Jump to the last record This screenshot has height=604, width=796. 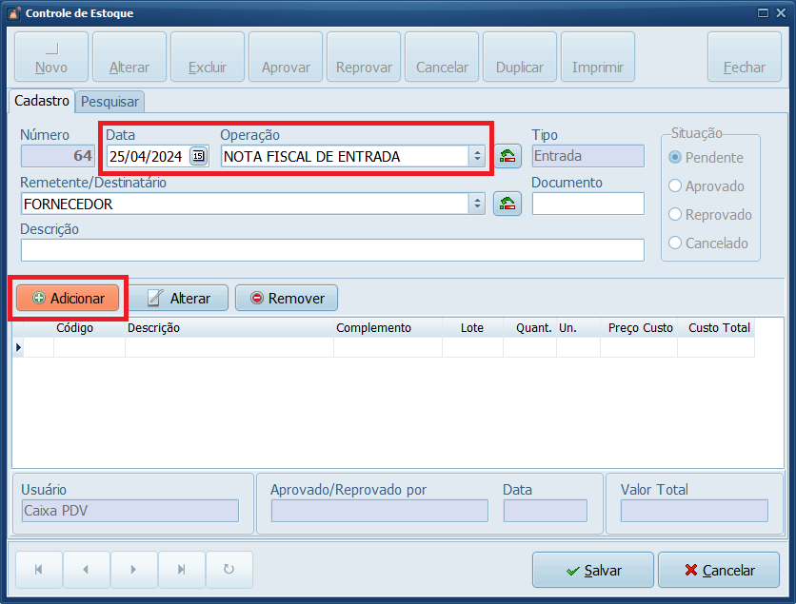[181, 570]
